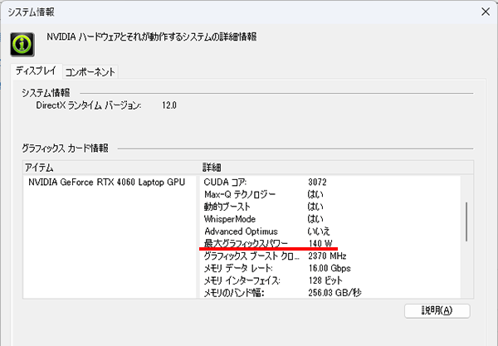Select the 最大グラフィックスパワー row label
The width and height of the screenshot is (498, 346).
(247, 243)
